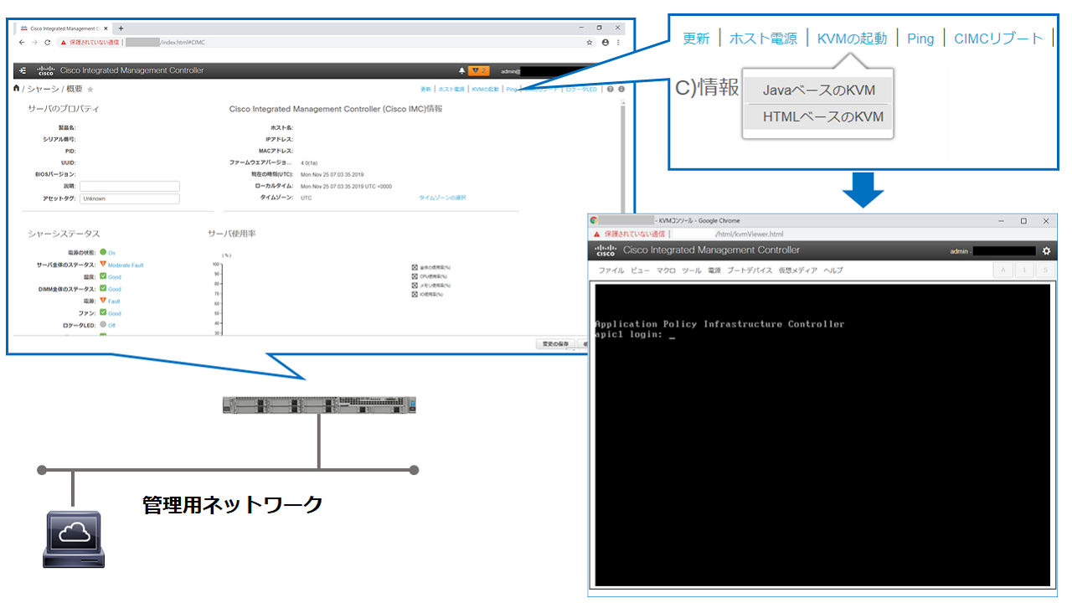This screenshot has width=1072, height=603.
Task: Close the Cisco Integrated Management browser tab
Action: click(106, 28)
